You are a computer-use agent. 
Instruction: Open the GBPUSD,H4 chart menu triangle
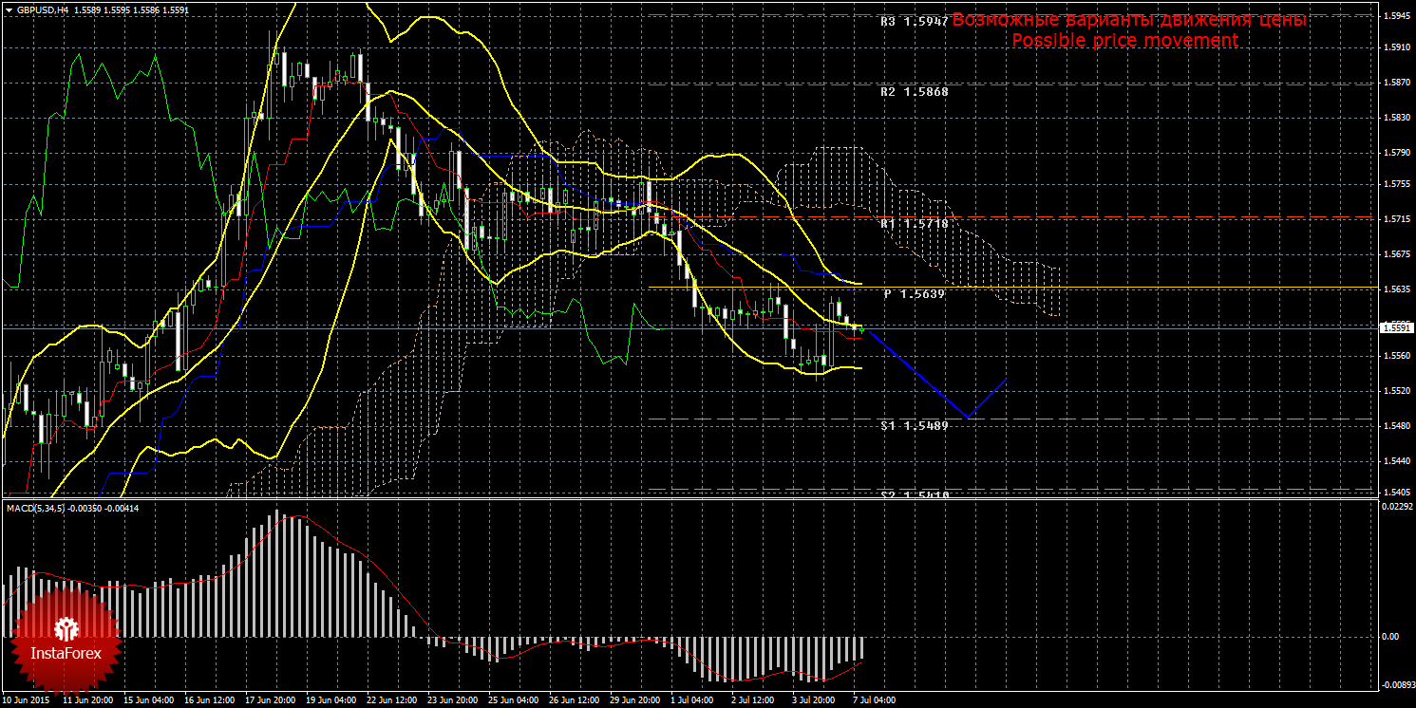(9, 9)
